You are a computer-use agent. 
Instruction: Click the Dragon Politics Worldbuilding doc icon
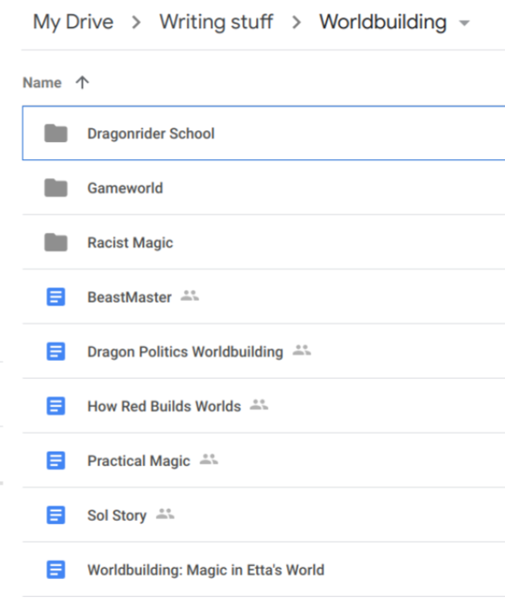[x=56, y=352]
